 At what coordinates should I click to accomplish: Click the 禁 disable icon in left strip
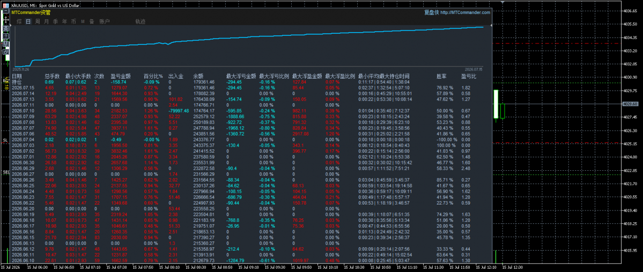click(x=6, y=44)
